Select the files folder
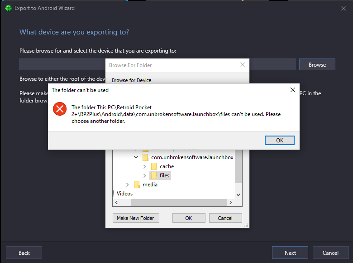Screen dimensions: 353x263 pos(164,175)
